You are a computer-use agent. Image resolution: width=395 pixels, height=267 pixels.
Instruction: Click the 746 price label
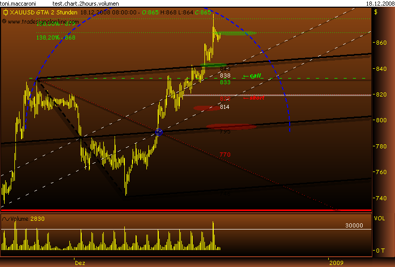tap(225, 194)
